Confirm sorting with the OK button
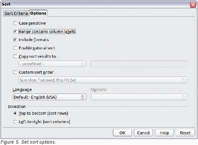The width and height of the screenshot is (198, 145). tap(122, 133)
